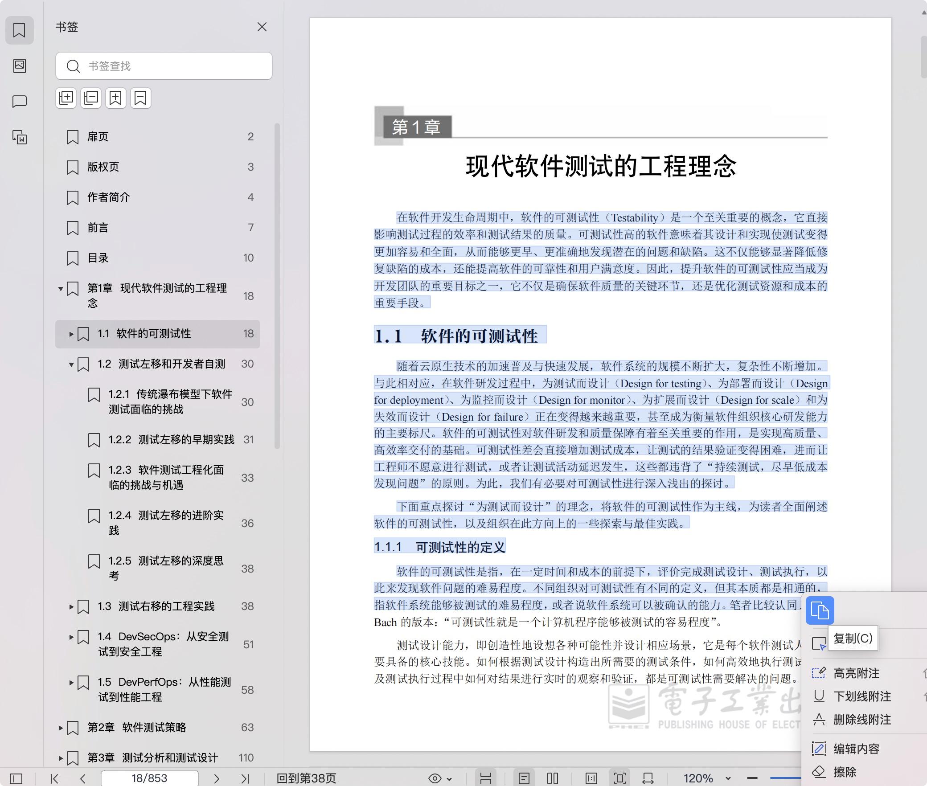Click 回到第38页 link
The width and height of the screenshot is (927, 786).
tap(306, 778)
